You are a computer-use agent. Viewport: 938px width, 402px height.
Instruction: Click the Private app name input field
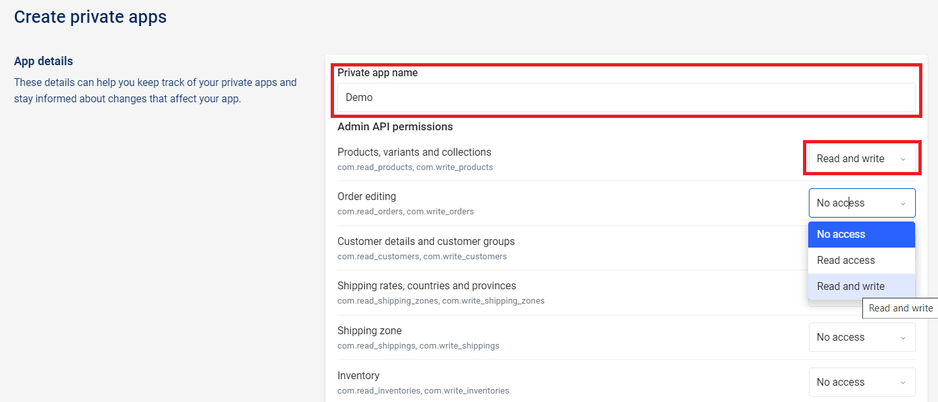(626, 98)
